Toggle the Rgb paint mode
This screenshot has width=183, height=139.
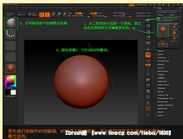[x=78, y=13]
